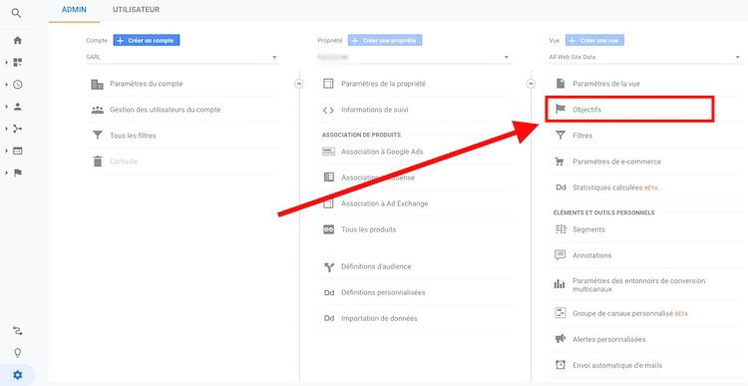748x386 pixels.
Task: Select the ADMIN tab
Action: click(74, 10)
